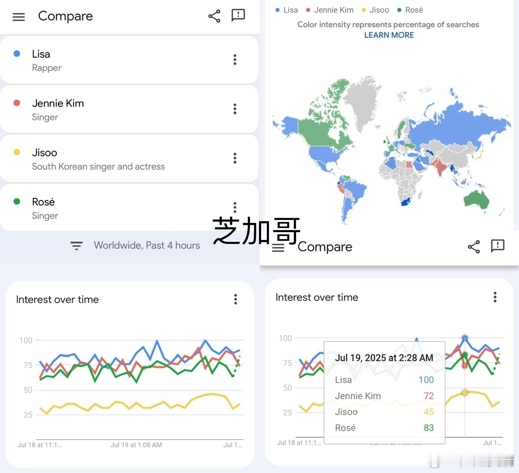This screenshot has height=473, width=519.
Task: Toggle Rosé in the map legend
Action: (x=410, y=10)
